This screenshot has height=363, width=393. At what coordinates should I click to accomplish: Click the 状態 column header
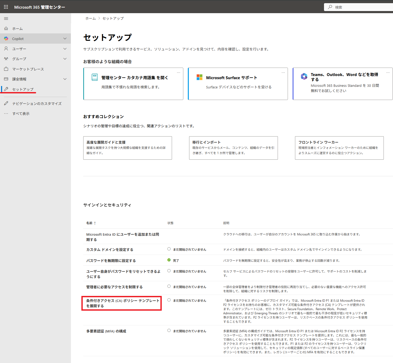170,223
